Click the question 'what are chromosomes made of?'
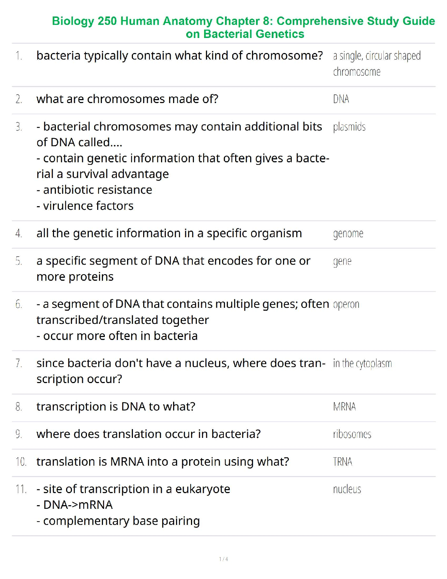Image resolution: width=447 pixels, height=579 pixels. 127,99
